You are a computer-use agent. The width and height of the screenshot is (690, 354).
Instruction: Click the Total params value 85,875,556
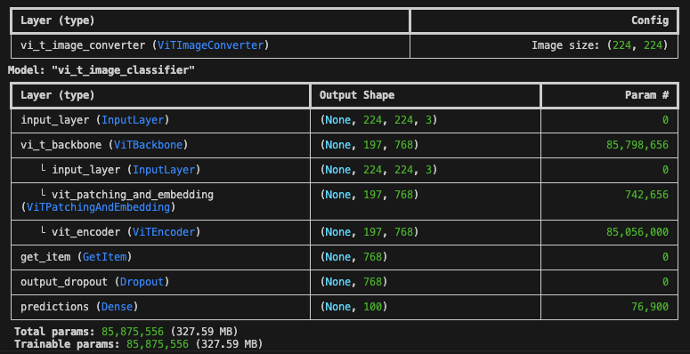click(133, 332)
